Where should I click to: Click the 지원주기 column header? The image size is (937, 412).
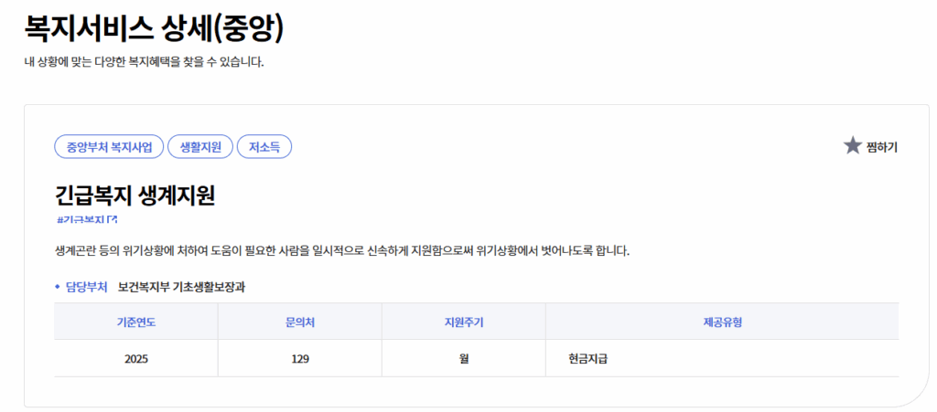point(464,322)
